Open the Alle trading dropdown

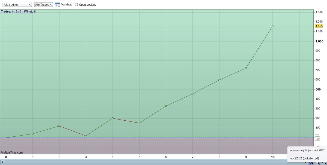[17, 5]
